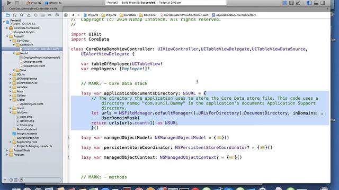Toggle the Utilities panel visibility

pyautogui.click(x=323, y=3)
